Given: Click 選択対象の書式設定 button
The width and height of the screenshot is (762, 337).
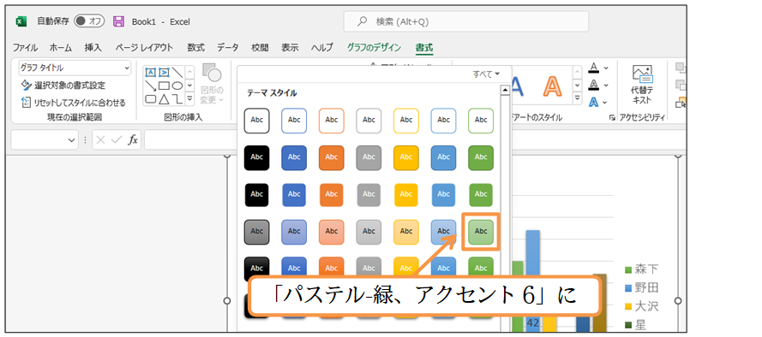Looking at the screenshot, I should click(x=63, y=86).
